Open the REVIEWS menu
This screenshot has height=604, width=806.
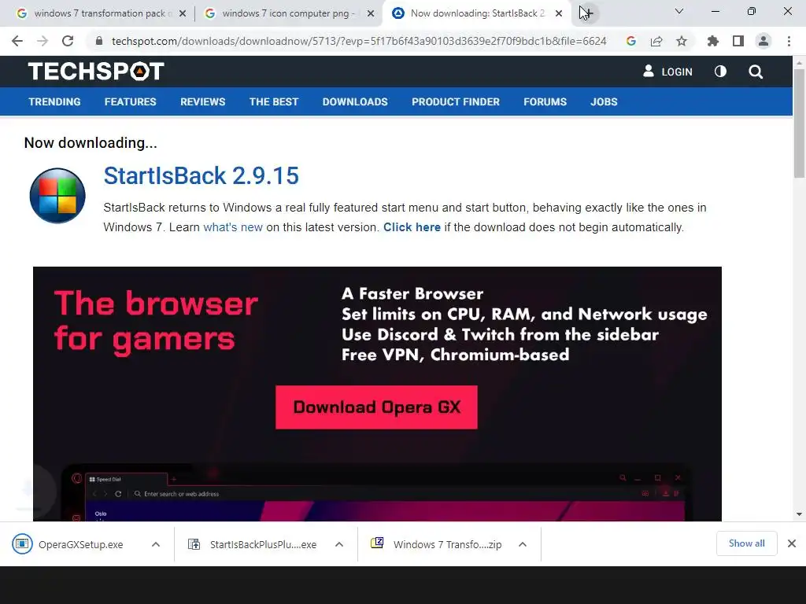click(x=202, y=101)
